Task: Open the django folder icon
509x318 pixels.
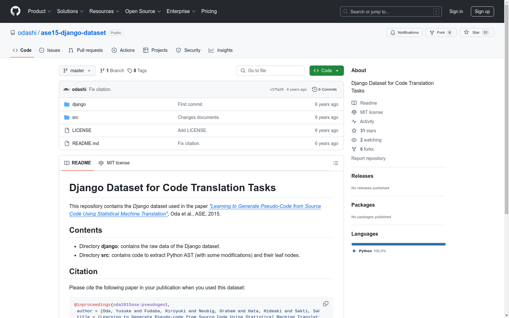Action: [x=67, y=104]
